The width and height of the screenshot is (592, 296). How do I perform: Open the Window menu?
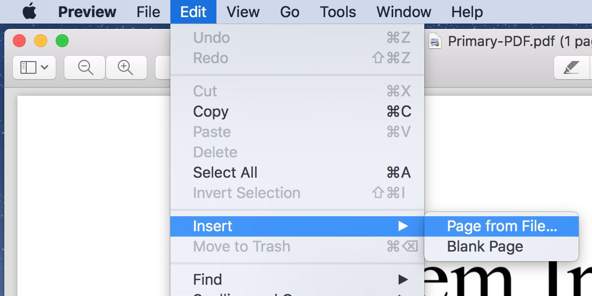click(404, 12)
